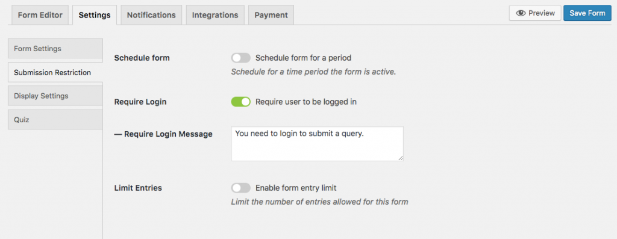Click the eye icon on the Preview button
This screenshot has width=617, height=239.
[521, 13]
